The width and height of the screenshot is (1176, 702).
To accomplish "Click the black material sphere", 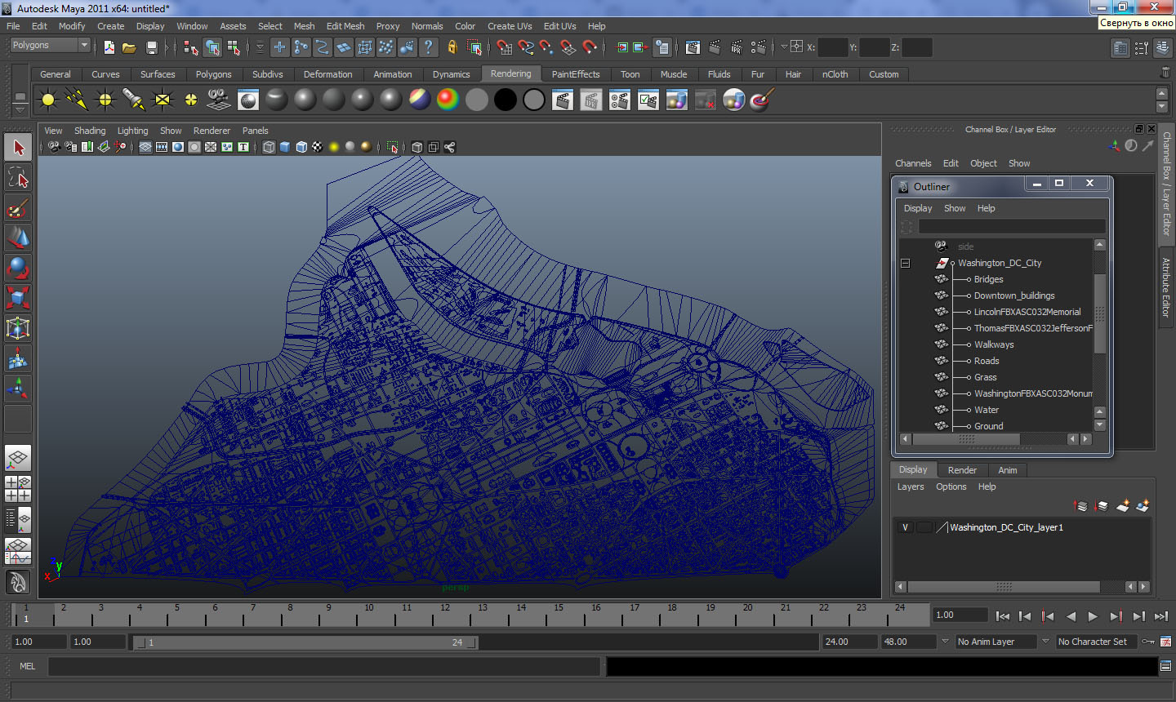I will (506, 100).
